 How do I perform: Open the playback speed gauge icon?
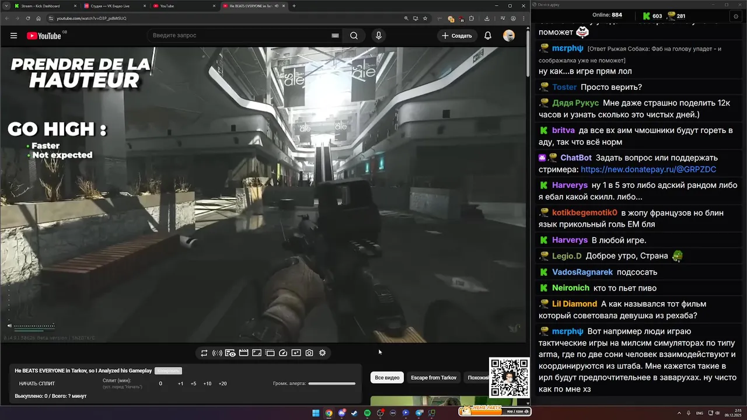tap(283, 353)
